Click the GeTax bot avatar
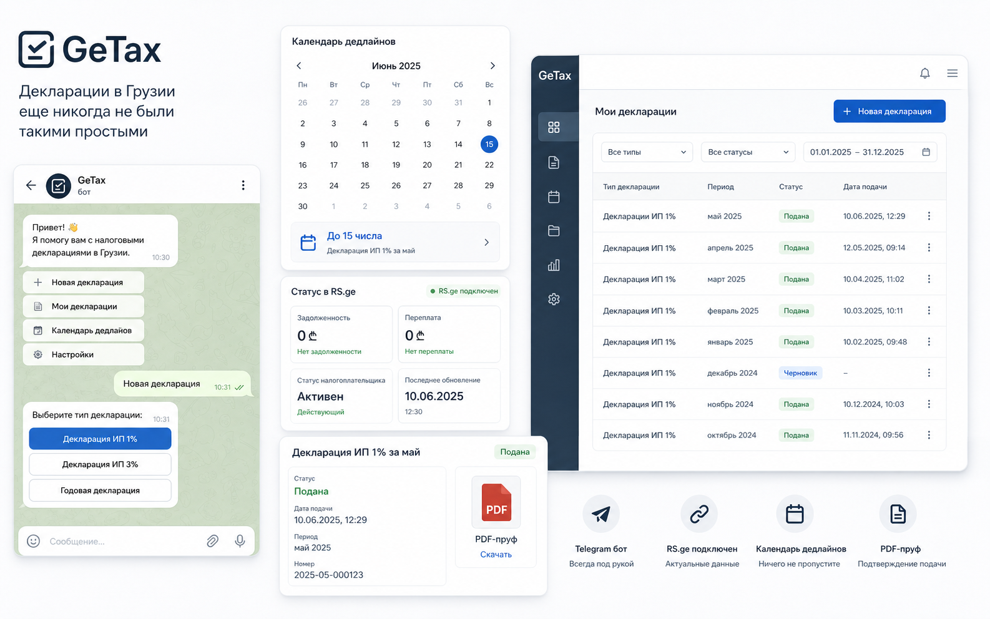Viewport: 990px width, 619px height. coord(59,185)
